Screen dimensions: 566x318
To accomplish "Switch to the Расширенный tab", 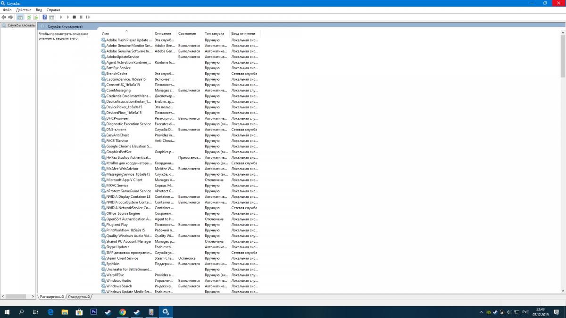I will 51,297.
